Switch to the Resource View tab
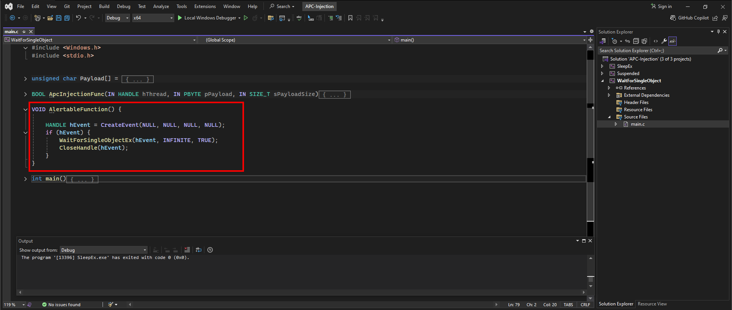The image size is (732, 310). point(652,304)
